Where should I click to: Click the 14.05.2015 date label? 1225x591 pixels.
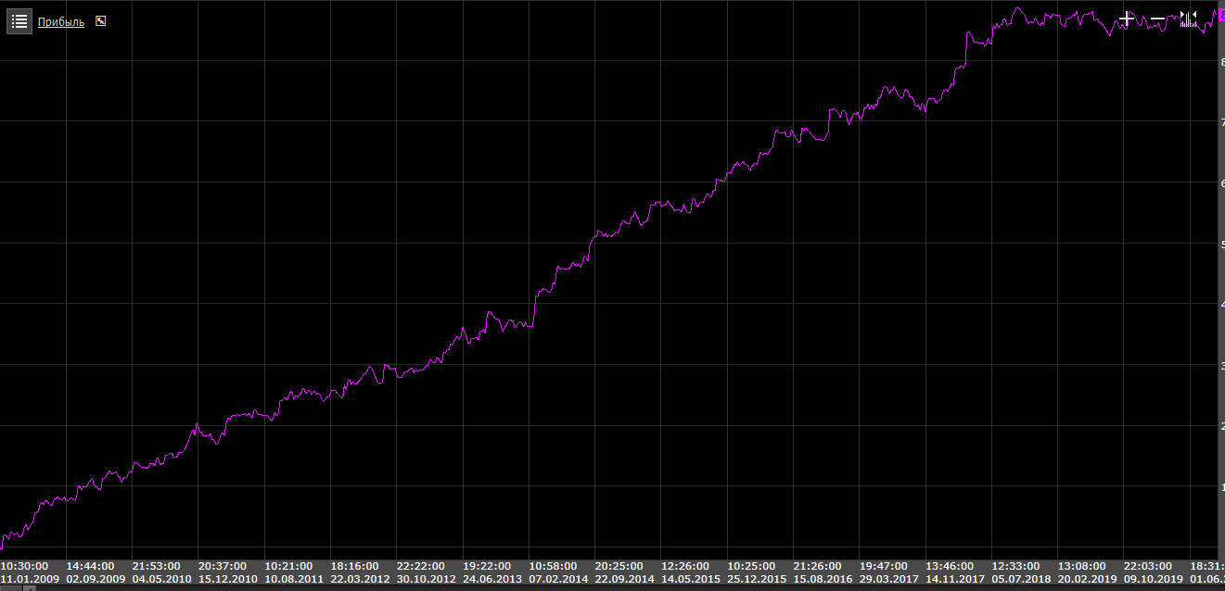691,578
